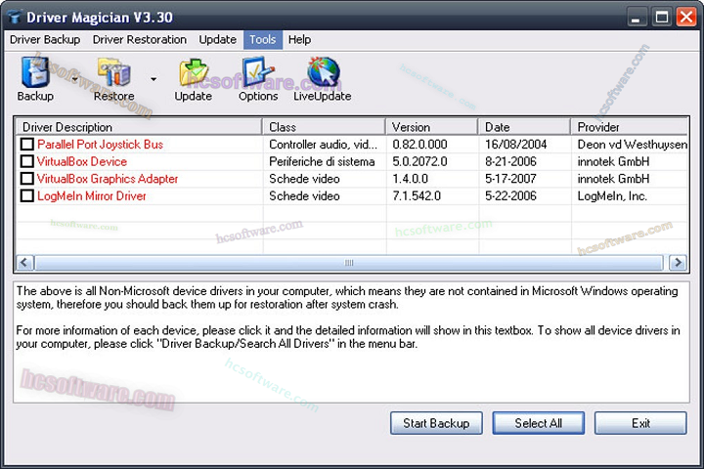
Task: Tick the LogMeIn Mirror Driver checkbox
Action: point(27,195)
